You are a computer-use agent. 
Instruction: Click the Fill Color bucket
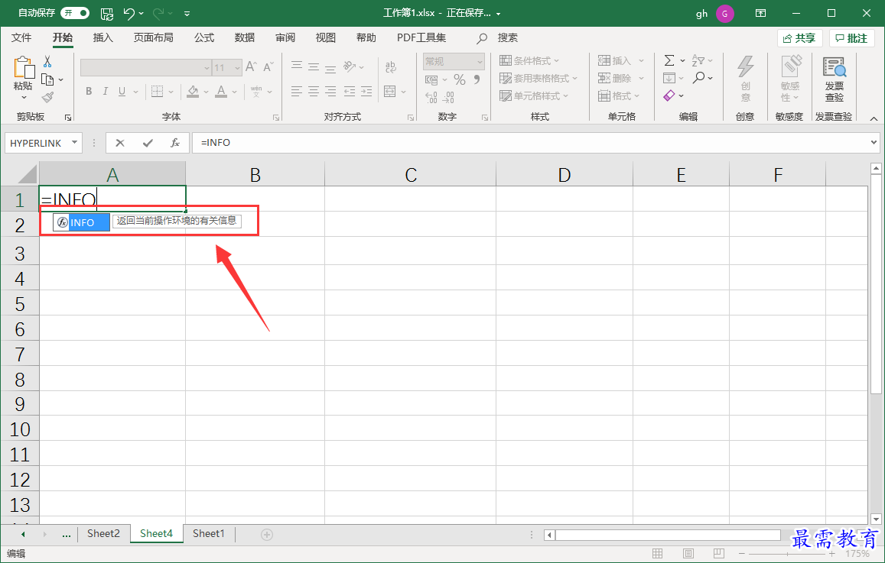(x=193, y=92)
